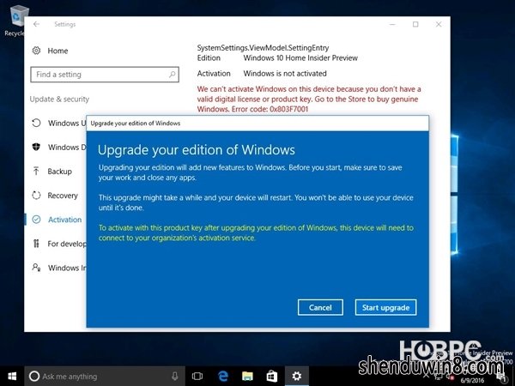515x386 pixels.
Task: Click 'Windows 10 Home Insider Preview' edition text
Action: coord(300,58)
